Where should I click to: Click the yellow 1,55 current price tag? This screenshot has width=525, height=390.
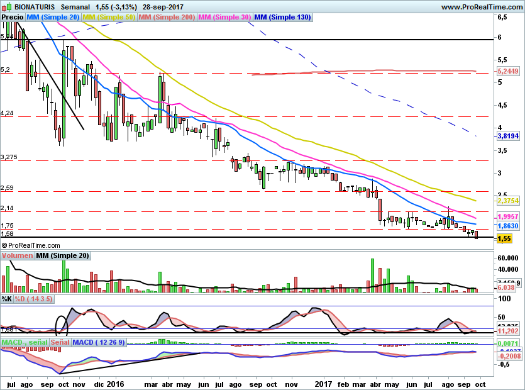[504, 238]
